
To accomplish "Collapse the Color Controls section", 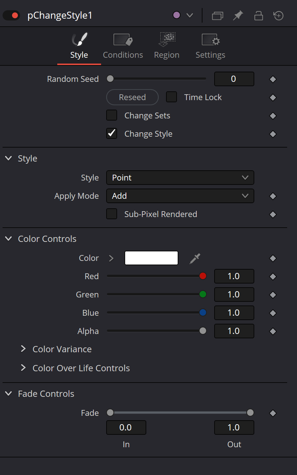I will 8,239.
